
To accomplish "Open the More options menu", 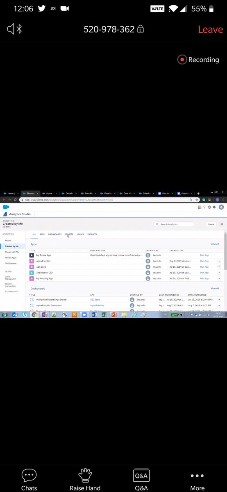I will [197, 480].
